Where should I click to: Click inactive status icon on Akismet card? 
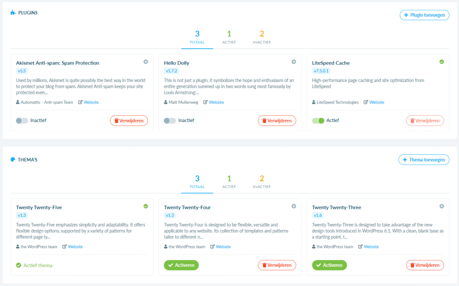point(146,62)
